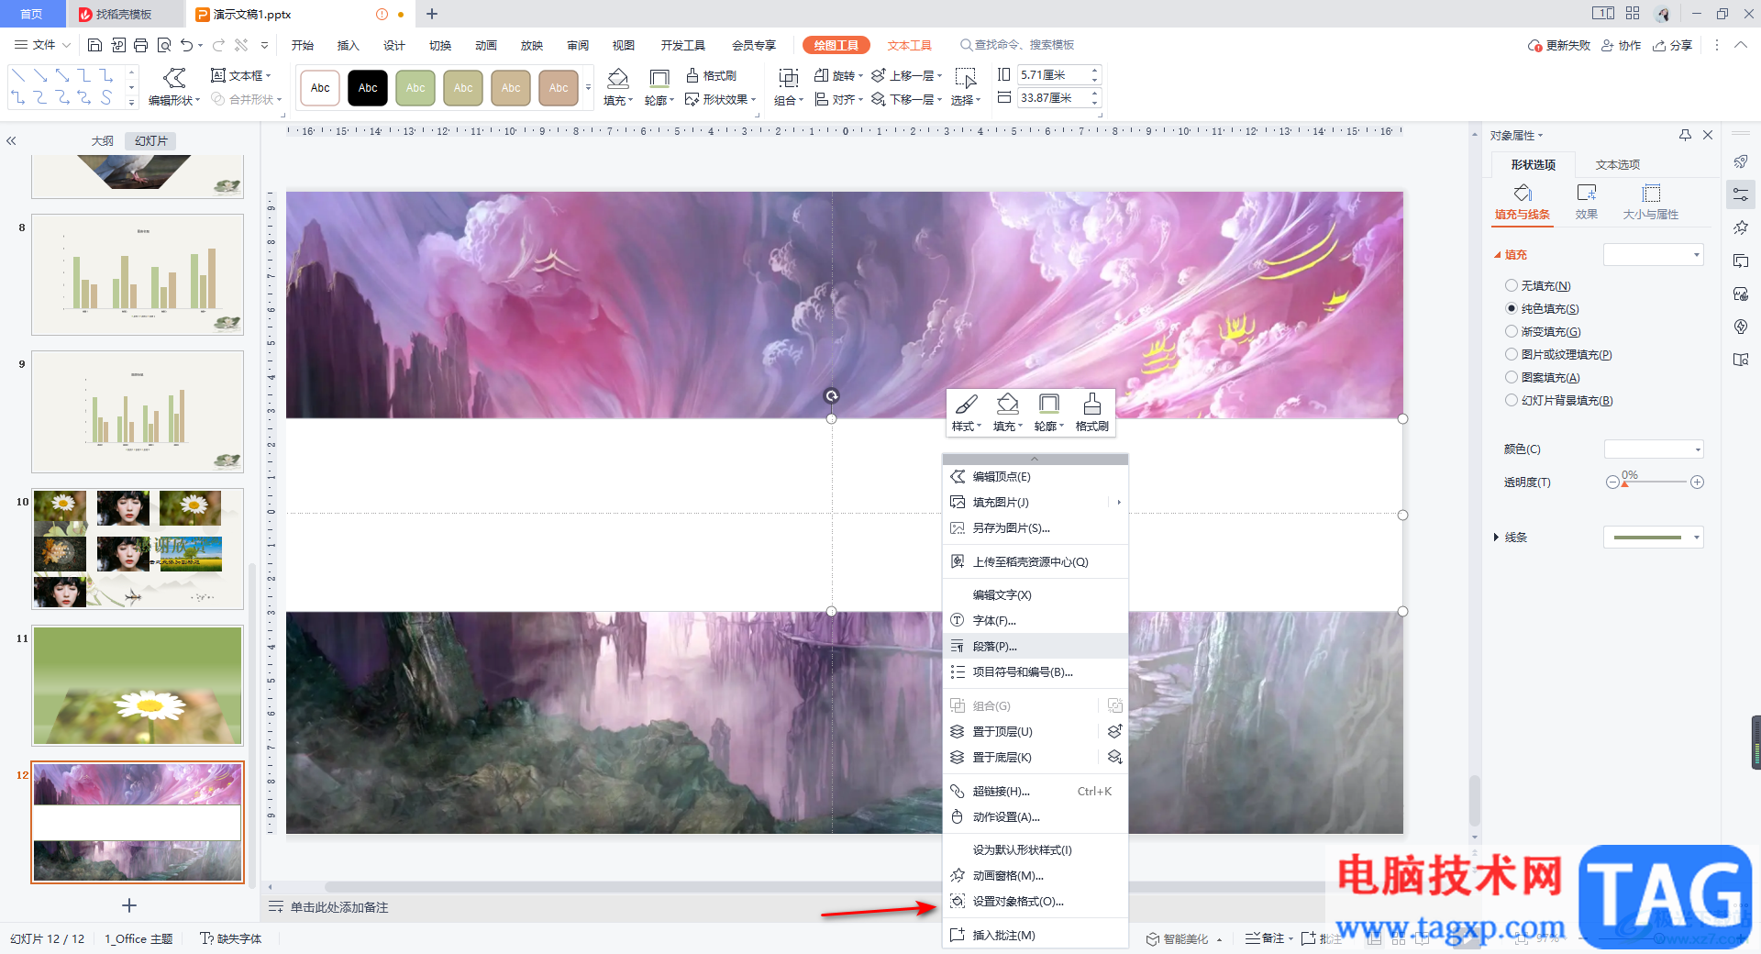
Task: Choose Set Object Format (设置对象格式) menu item
Action: (1036, 901)
